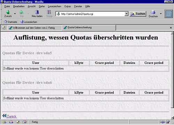This screenshot has height=125, width=174.
Task: Open the Ansicht menu
Action: click(x=32, y=6)
